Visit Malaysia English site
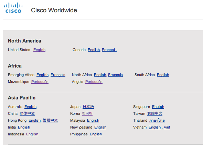Screen dimensions: 203x145 tap(93, 120)
